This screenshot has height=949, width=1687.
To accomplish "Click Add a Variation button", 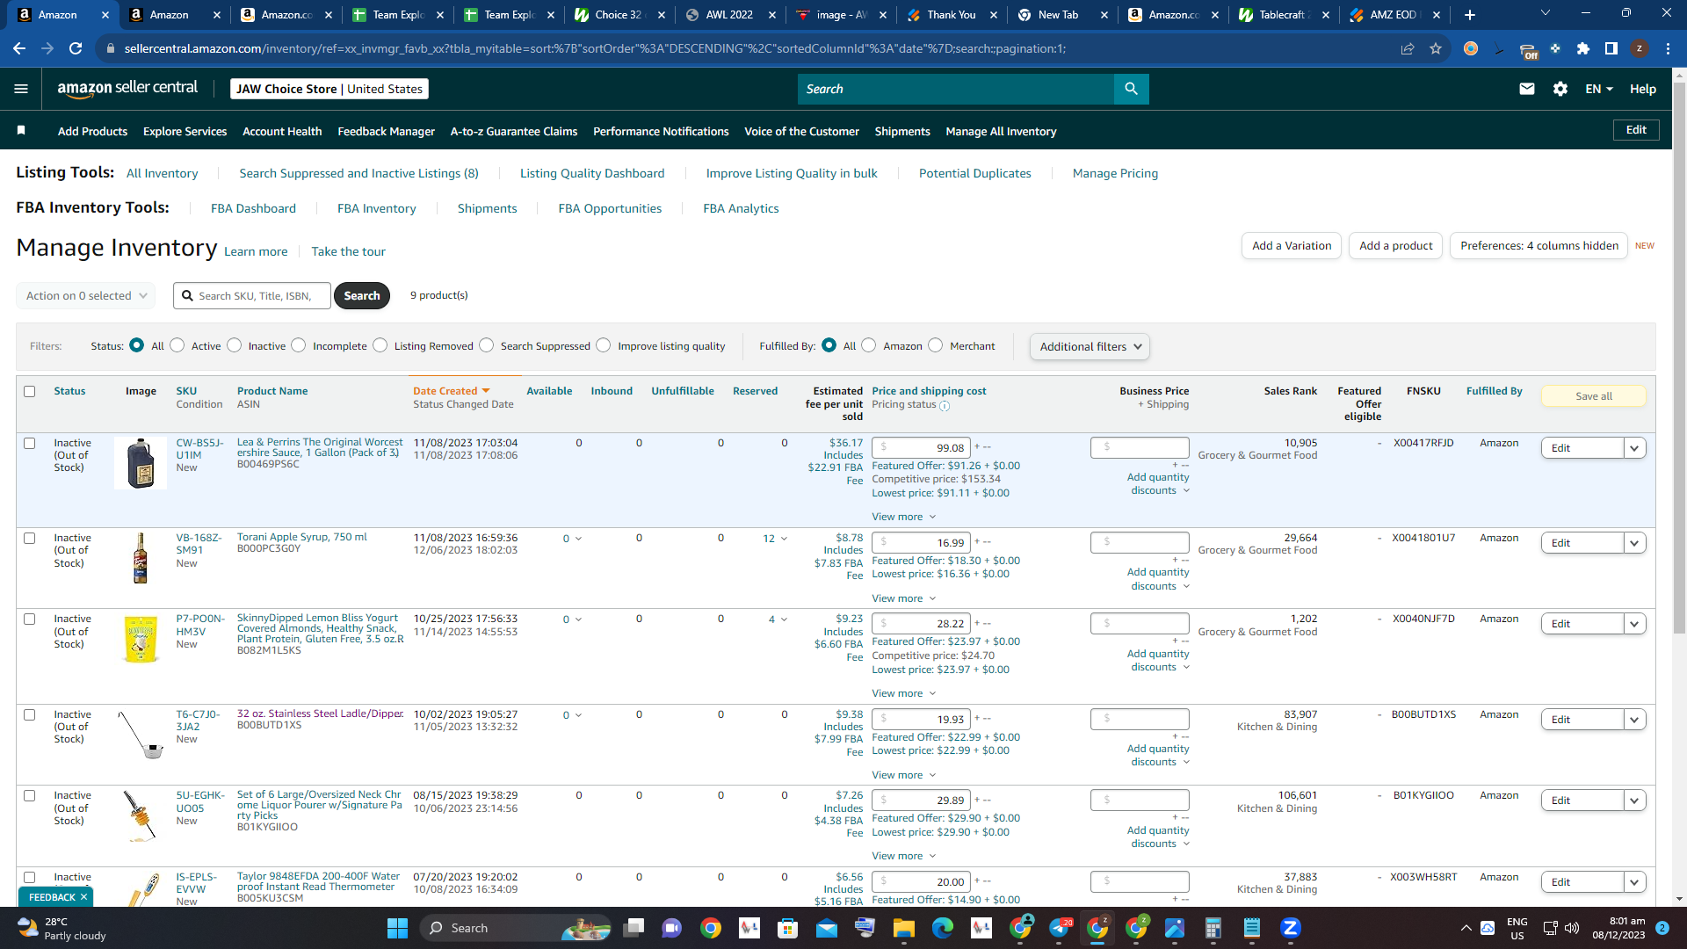I will pos(1292,246).
